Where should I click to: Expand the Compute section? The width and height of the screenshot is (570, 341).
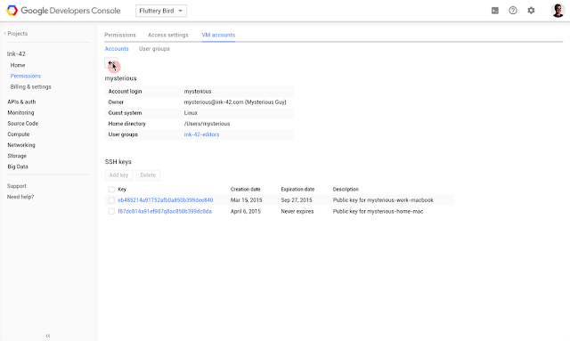pos(19,134)
